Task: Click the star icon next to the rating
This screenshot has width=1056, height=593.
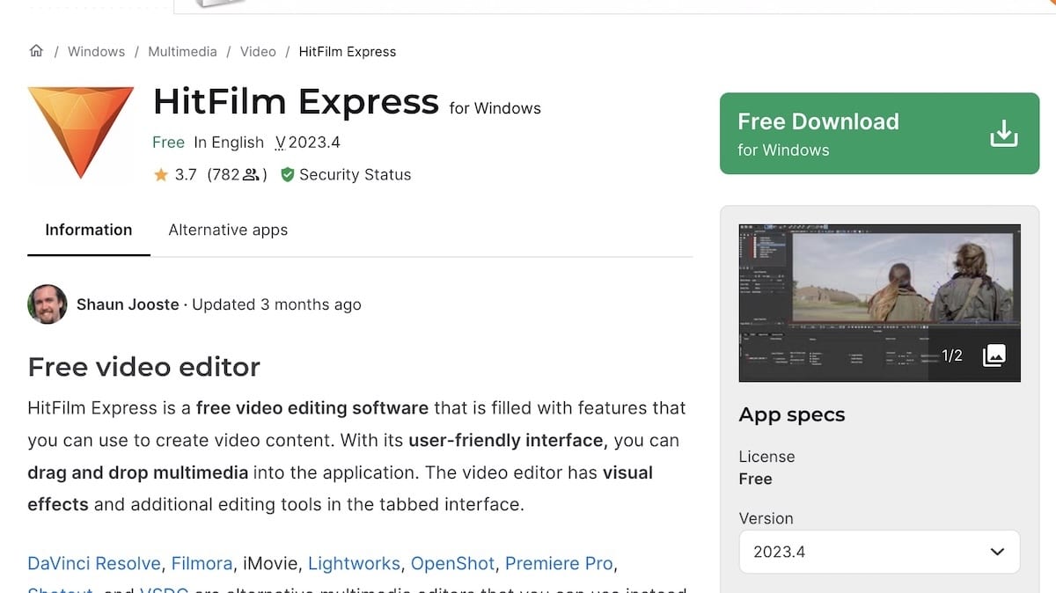Action: (159, 174)
